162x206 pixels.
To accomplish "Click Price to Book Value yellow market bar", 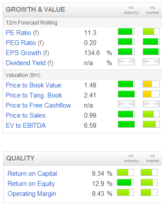I will tap(151, 84).
